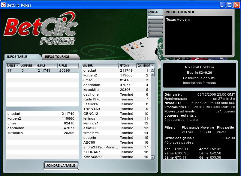Select kutxakillo row ranked classement 5
241x176 pixels.
click(116, 90)
